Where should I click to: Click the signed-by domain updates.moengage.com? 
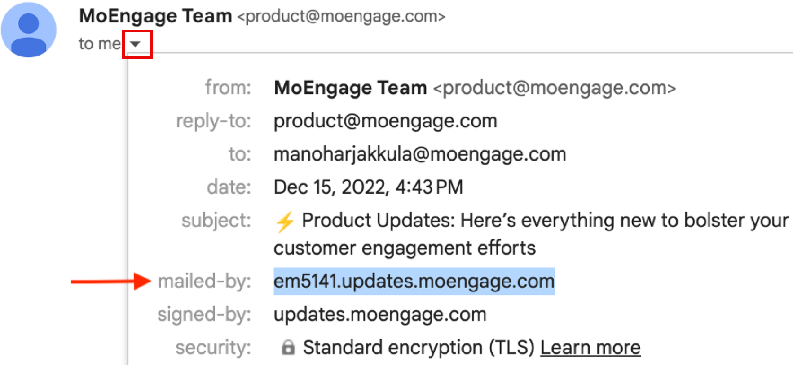(x=380, y=315)
